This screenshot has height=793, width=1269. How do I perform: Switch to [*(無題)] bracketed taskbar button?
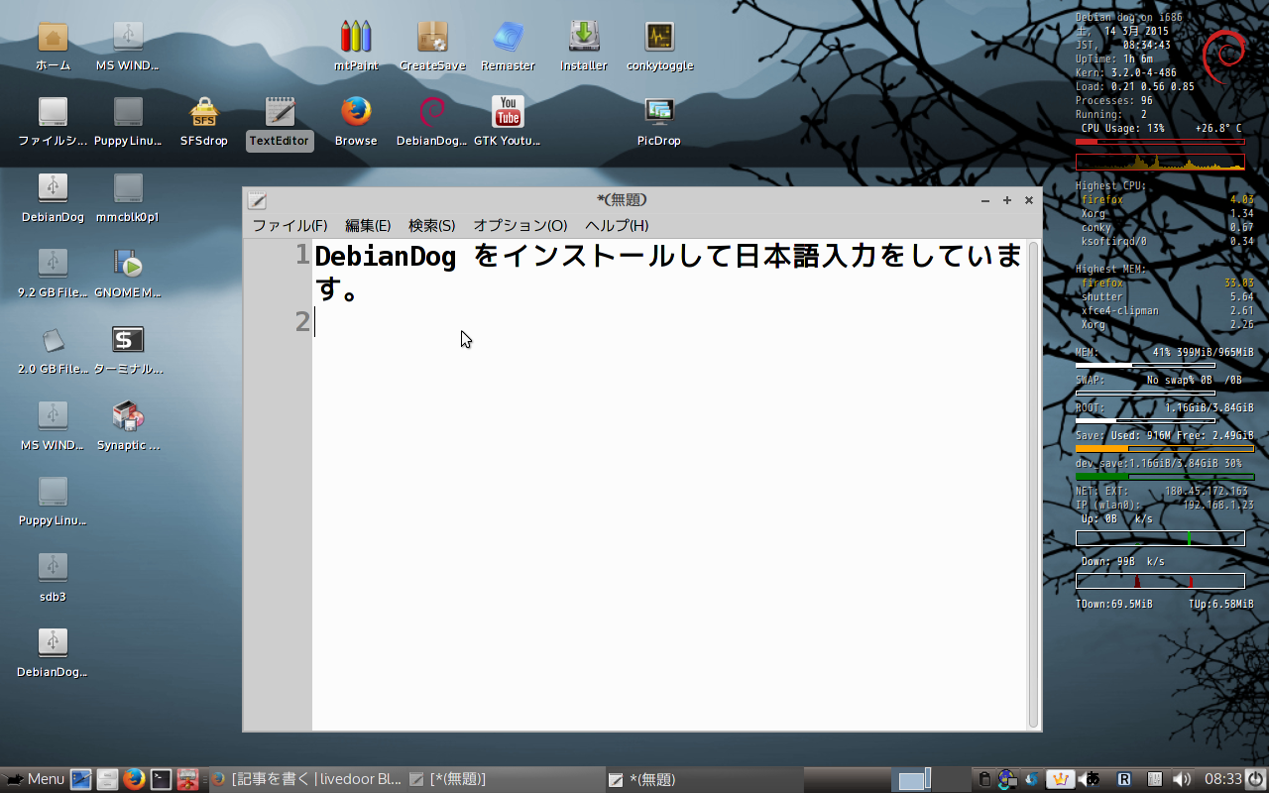click(x=506, y=779)
